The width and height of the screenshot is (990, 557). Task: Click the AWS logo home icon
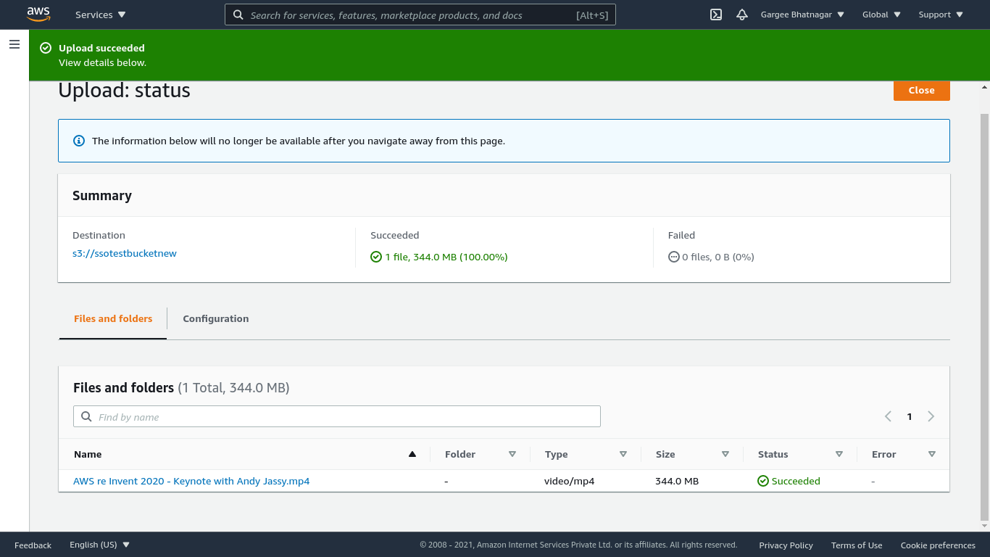[x=38, y=15]
